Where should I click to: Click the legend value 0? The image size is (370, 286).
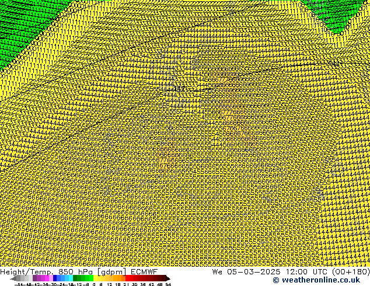point(94,285)
